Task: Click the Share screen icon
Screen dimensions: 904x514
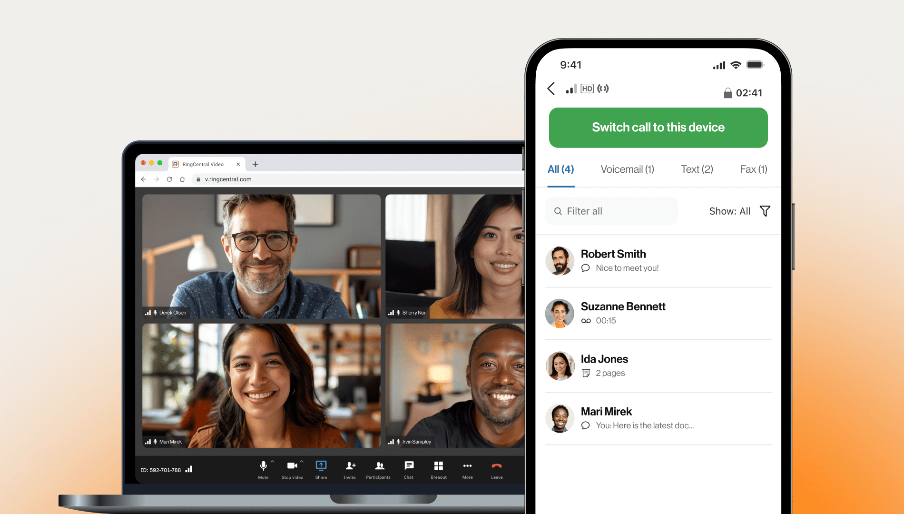Action: [x=321, y=466]
